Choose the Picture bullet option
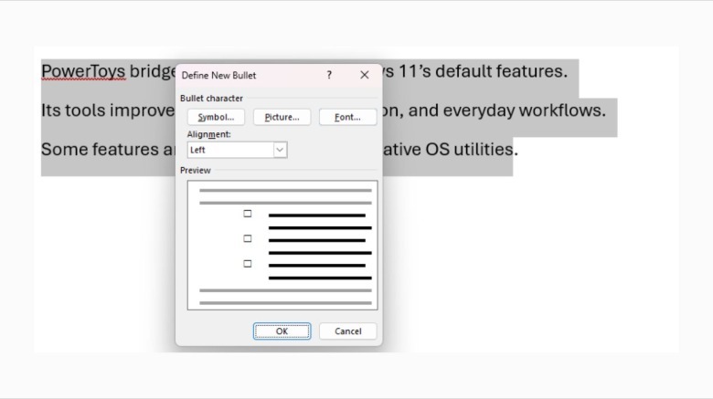The height and width of the screenshot is (399, 713). point(282,117)
